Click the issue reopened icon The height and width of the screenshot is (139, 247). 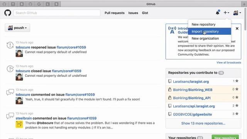(x=10, y=45)
